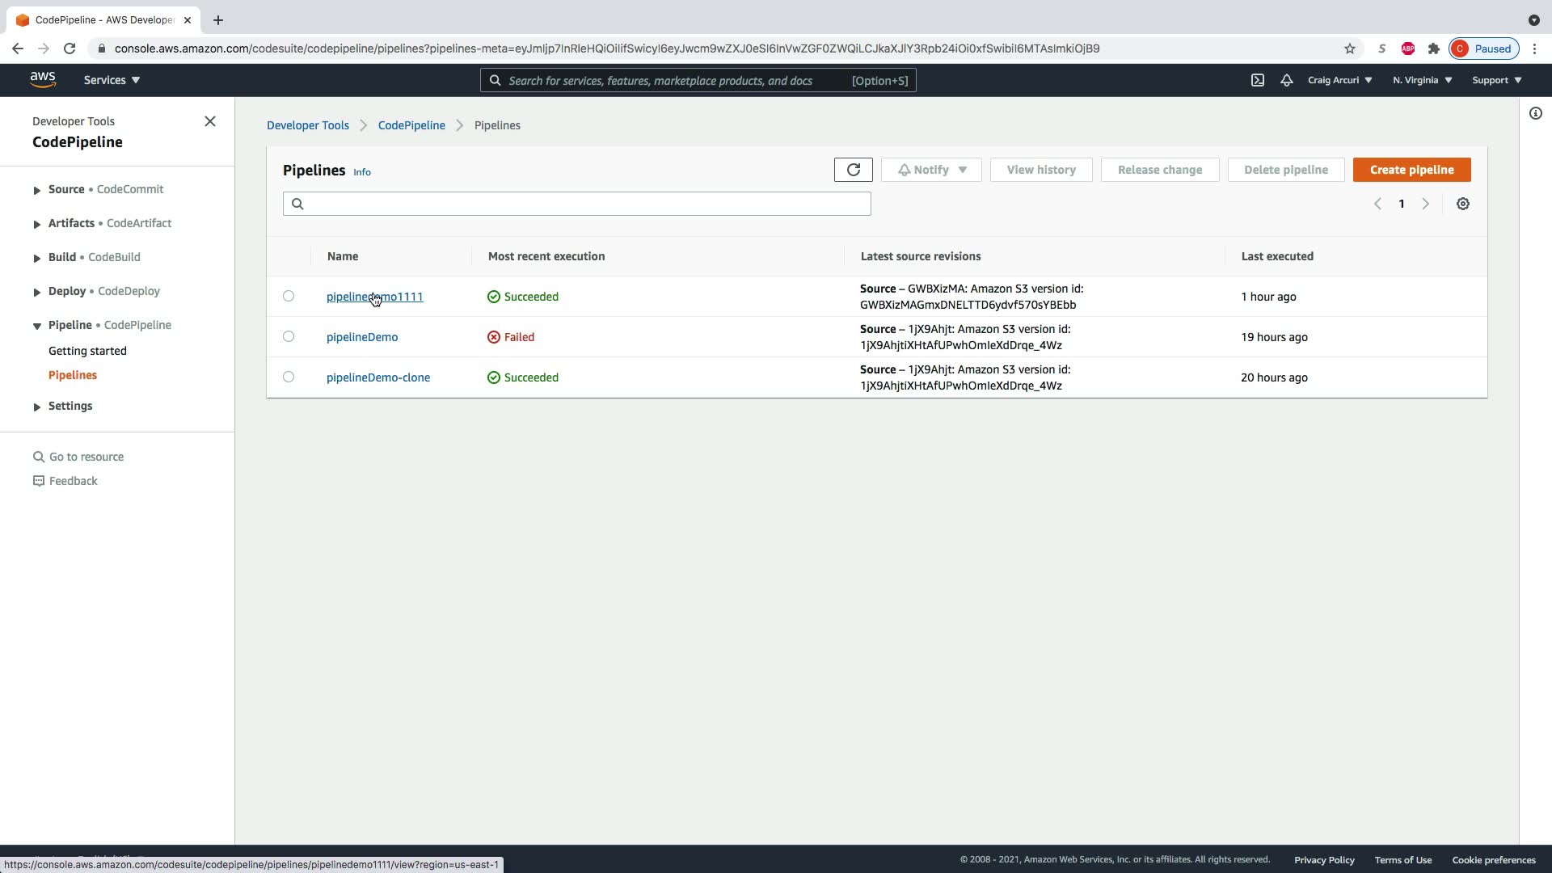The width and height of the screenshot is (1552, 873).
Task: Select the pipelineDemo radio button
Action: click(x=289, y=336)
